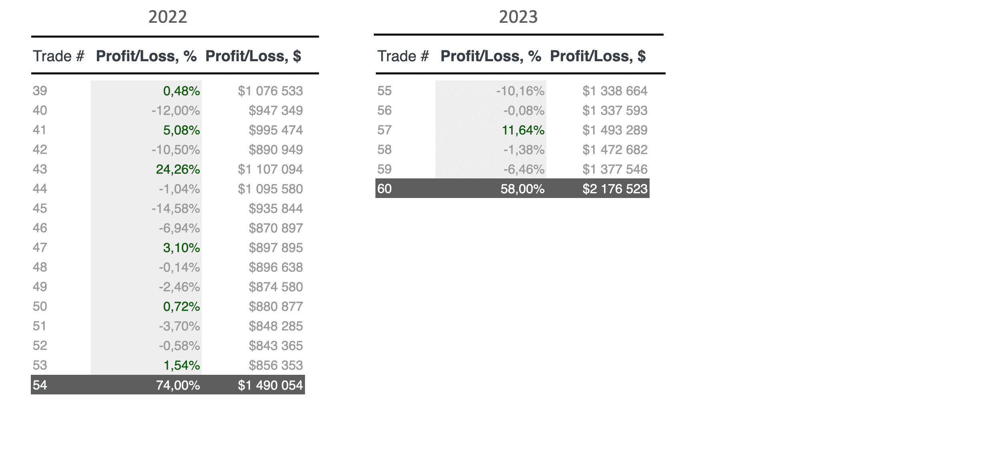Click trade number 59 cell
Viewport: 991px width, 476px height.
pyautogui.click(x=384, y=169)
